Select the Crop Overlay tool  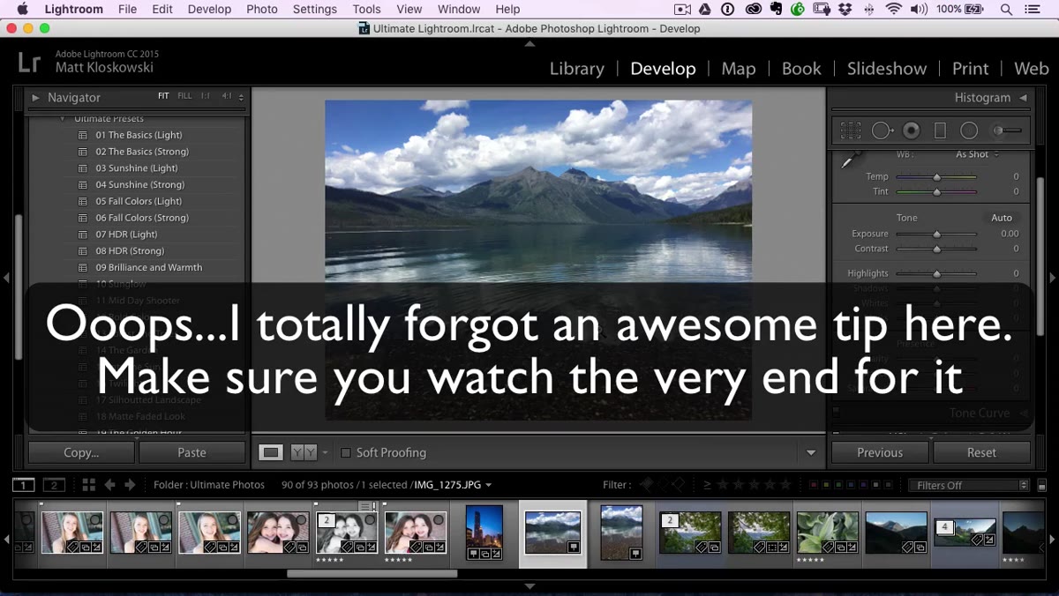[851, 130]
